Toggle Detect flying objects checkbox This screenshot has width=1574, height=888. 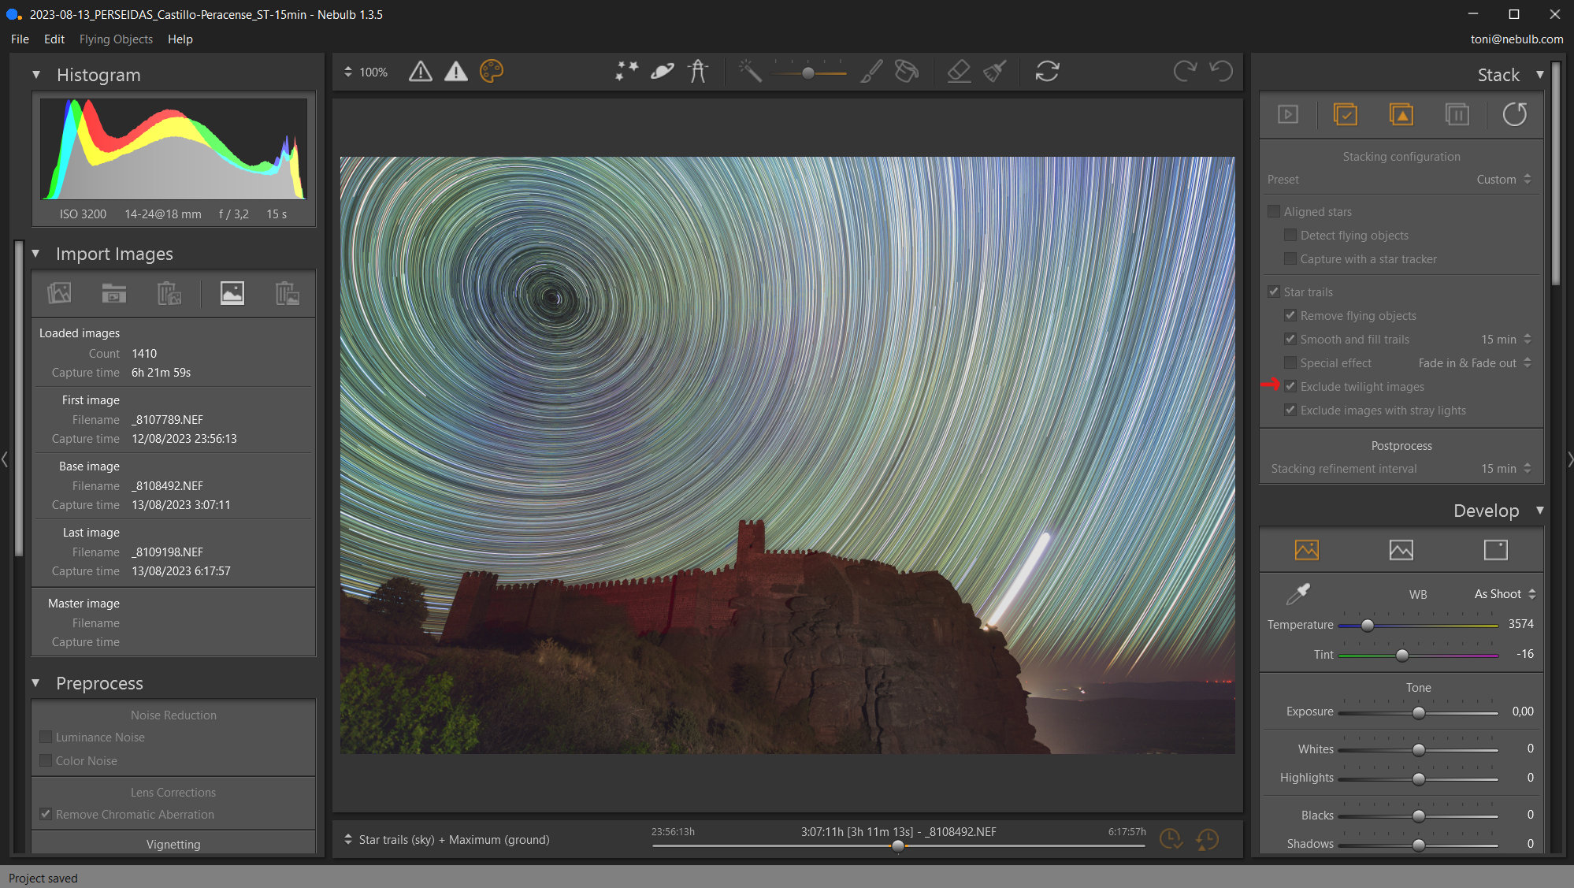1290,235
